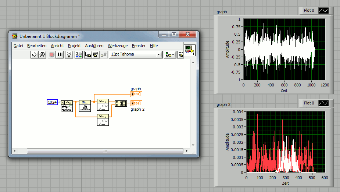Viewport: 340px width, 192px height.
Task: Select the upper spectrum Vrms node
Action: pyautogui.click(x=103, y=105)
